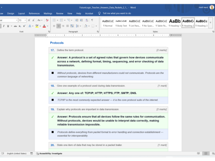
Task: Open the bullet library dropdown arrow
Action: (x=58, y=20)
